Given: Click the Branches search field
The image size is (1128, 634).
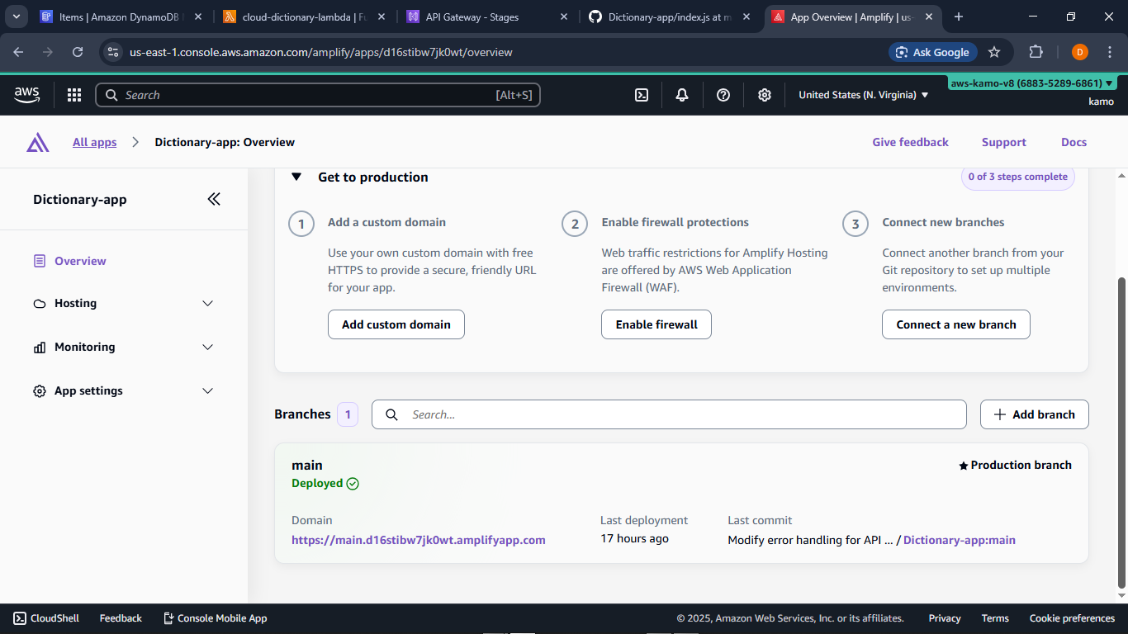Looking at the screenshot, I should click(669, 414).
